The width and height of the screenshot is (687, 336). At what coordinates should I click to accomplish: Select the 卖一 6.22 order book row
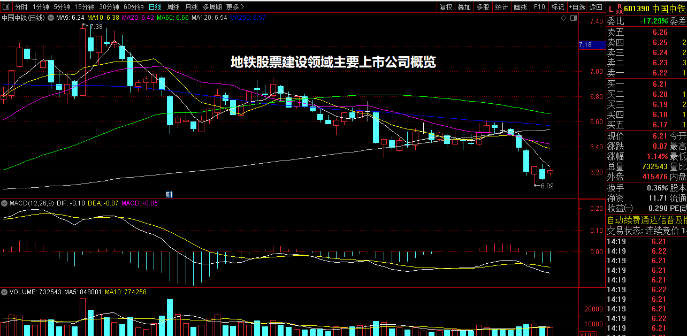pyautogui.click(x=646, y=73)
